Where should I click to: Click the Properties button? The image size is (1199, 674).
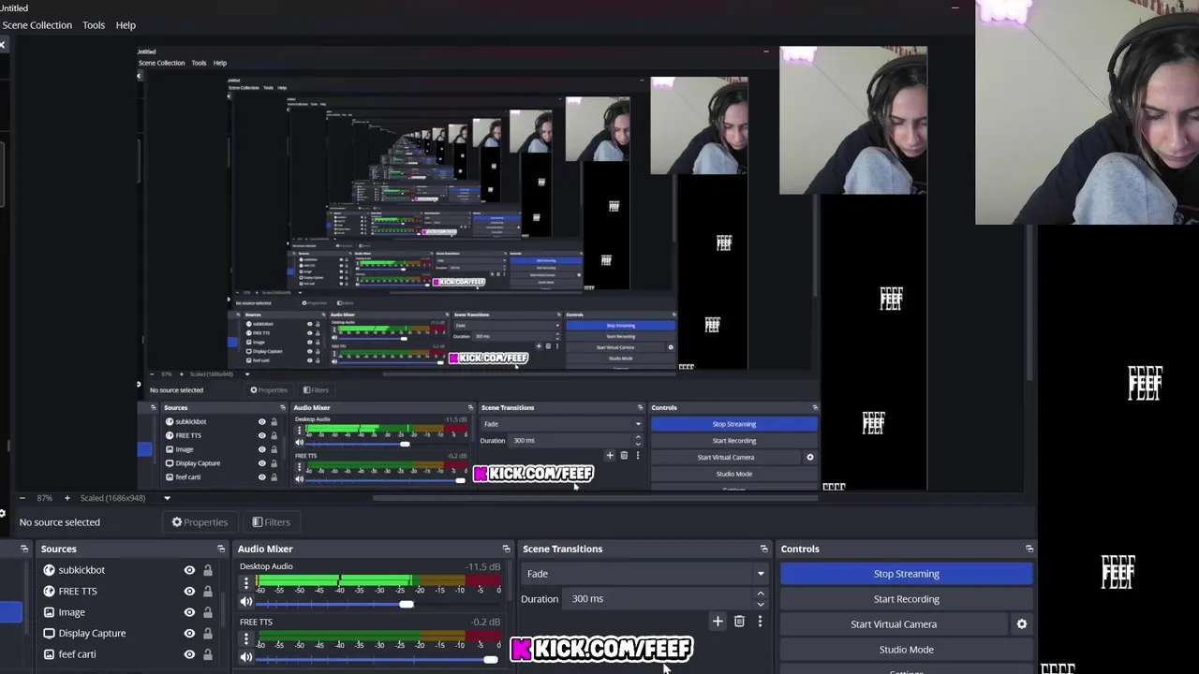click(x=200, y=522)
